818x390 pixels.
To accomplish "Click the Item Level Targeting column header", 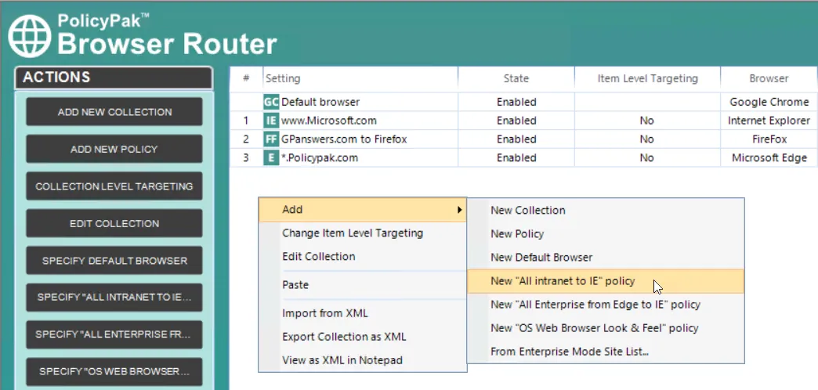I will [647, 79].
